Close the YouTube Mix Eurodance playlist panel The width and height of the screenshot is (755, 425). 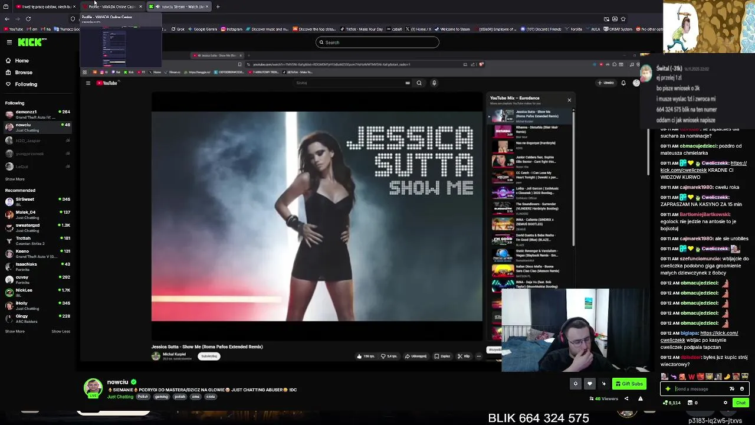click(x=569, y=100)
